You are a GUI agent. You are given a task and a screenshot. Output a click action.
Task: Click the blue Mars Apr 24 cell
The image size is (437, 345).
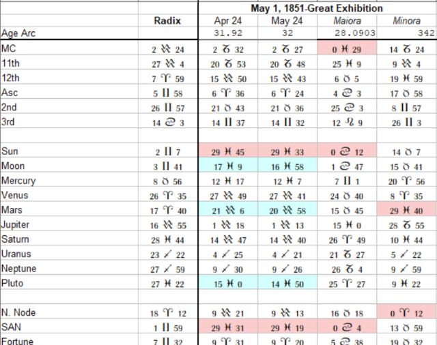pos(228,209)
